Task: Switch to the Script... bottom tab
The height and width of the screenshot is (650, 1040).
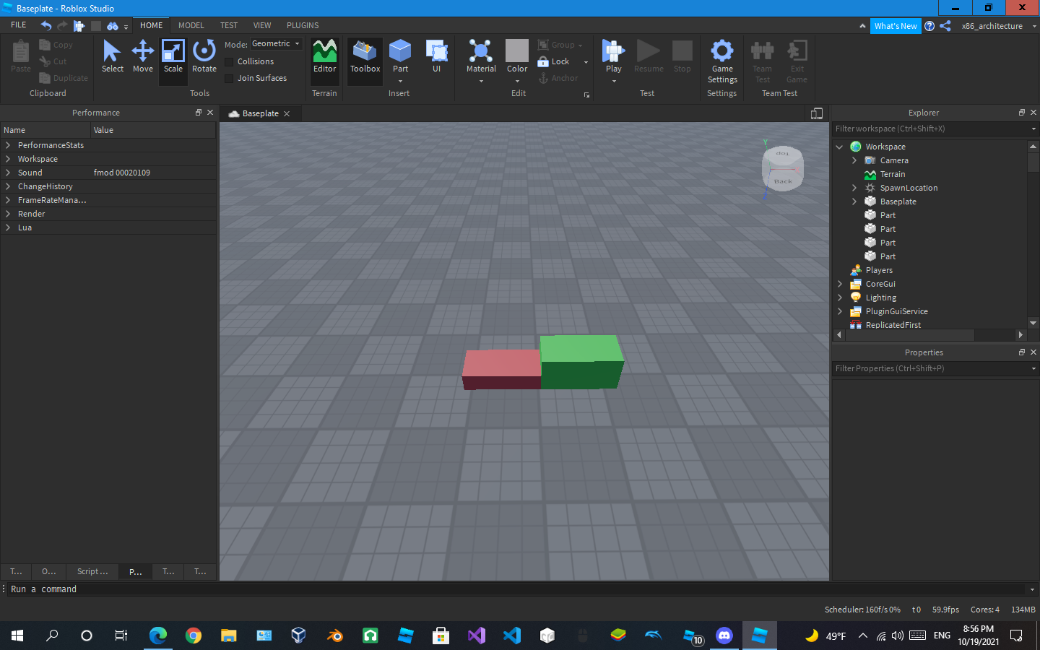Action: coord(92,571)
